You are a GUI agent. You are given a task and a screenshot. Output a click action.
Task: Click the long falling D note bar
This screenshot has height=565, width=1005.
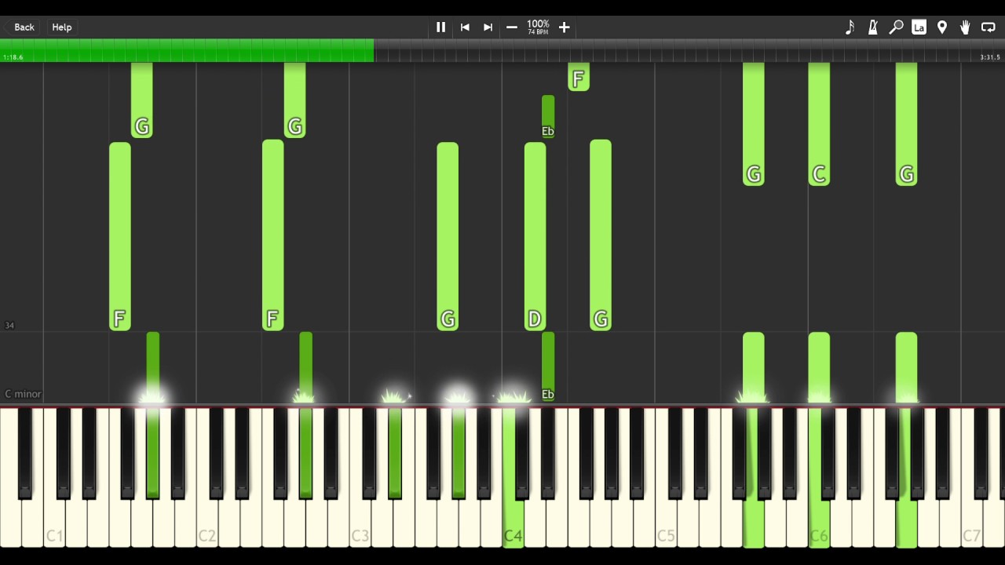click(x=535, y=236)
